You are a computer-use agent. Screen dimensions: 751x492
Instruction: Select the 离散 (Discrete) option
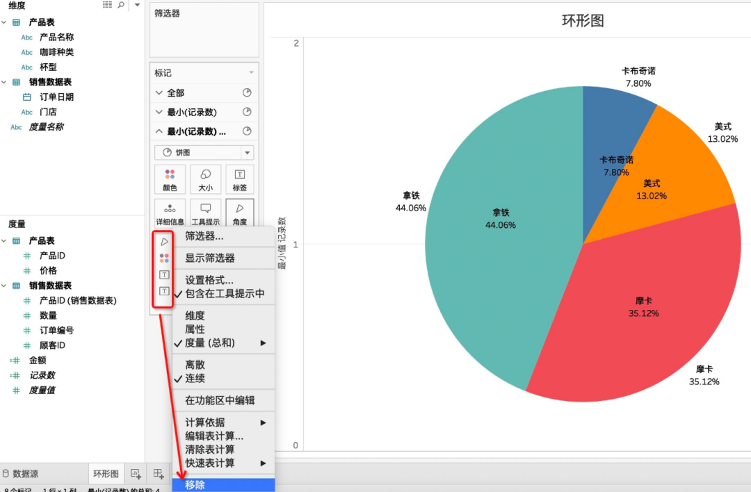click(x=195, y=365)
